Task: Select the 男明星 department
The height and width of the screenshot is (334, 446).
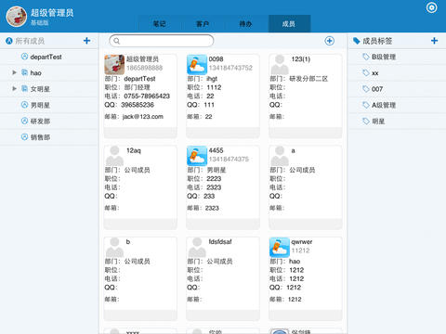Action: coord(48,105)
